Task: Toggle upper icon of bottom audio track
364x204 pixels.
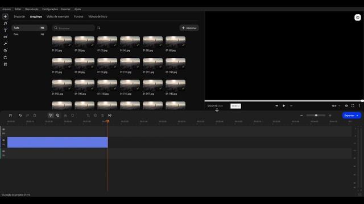Action: (x=3, y=151)
